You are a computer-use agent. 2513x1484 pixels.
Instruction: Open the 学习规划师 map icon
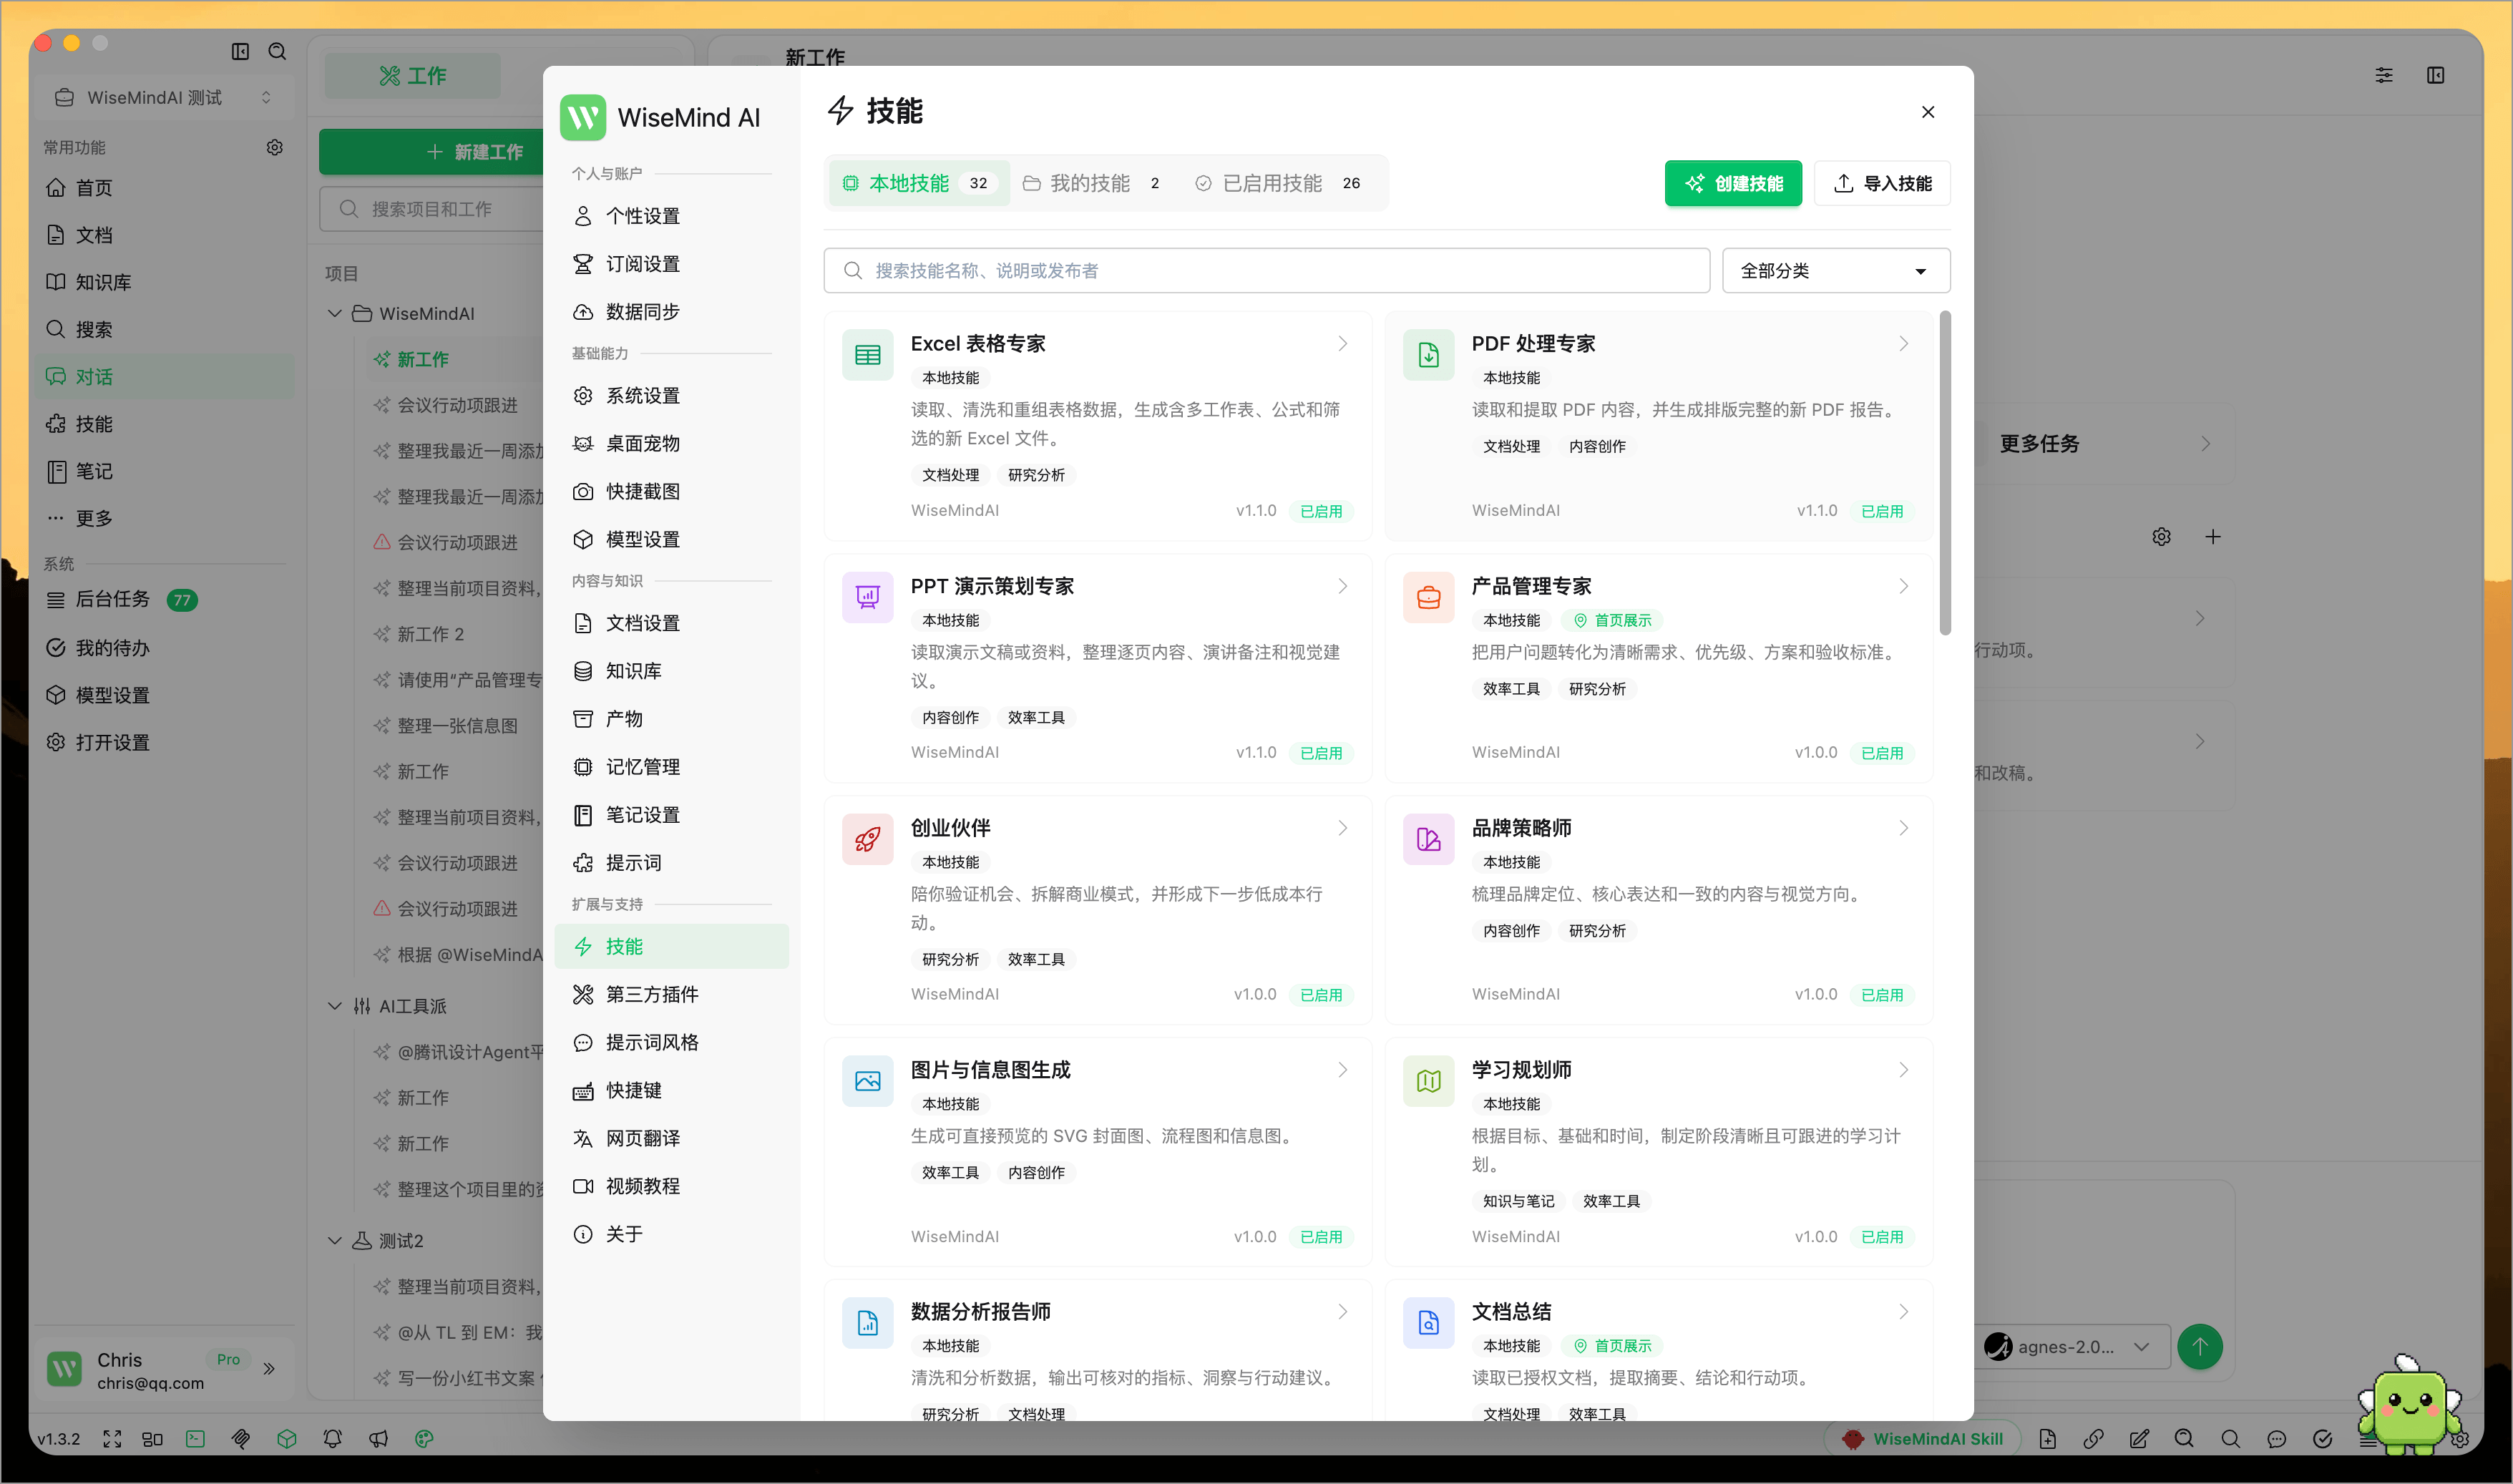[x=1428, y=1081]
